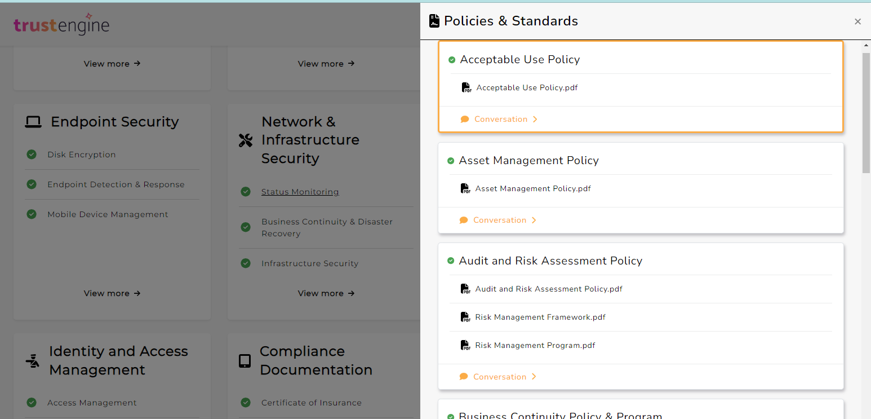The width and height of the screenshot is (871, 419).
Task: Expand Conversation chevron in Asset Management Policy card
Action: (x=534, y=220)
